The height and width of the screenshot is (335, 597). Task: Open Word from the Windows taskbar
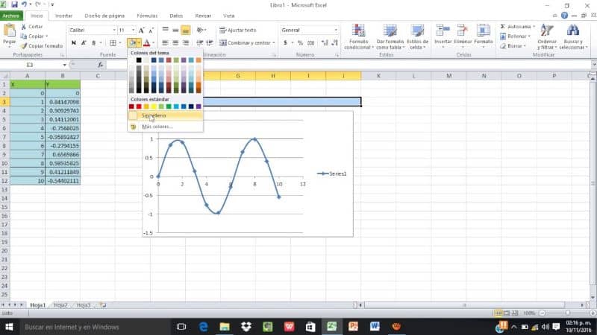coord(375,327)
